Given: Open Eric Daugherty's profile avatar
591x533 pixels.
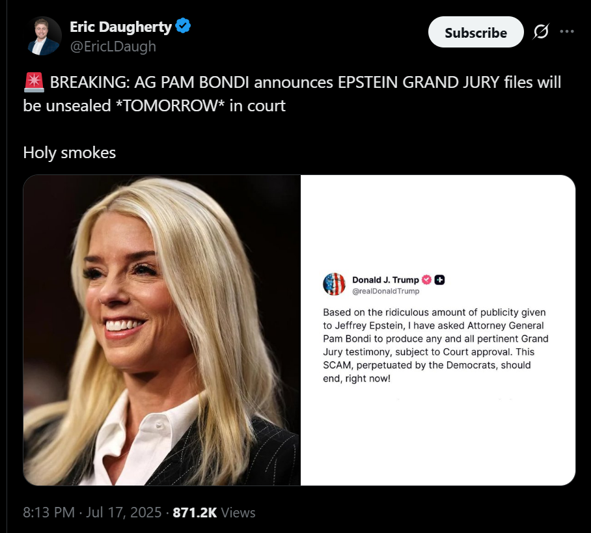Looking at the screenshot, I should 42,36.
